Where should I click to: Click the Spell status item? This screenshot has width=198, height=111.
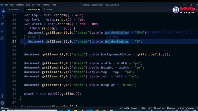pos(181,108)
